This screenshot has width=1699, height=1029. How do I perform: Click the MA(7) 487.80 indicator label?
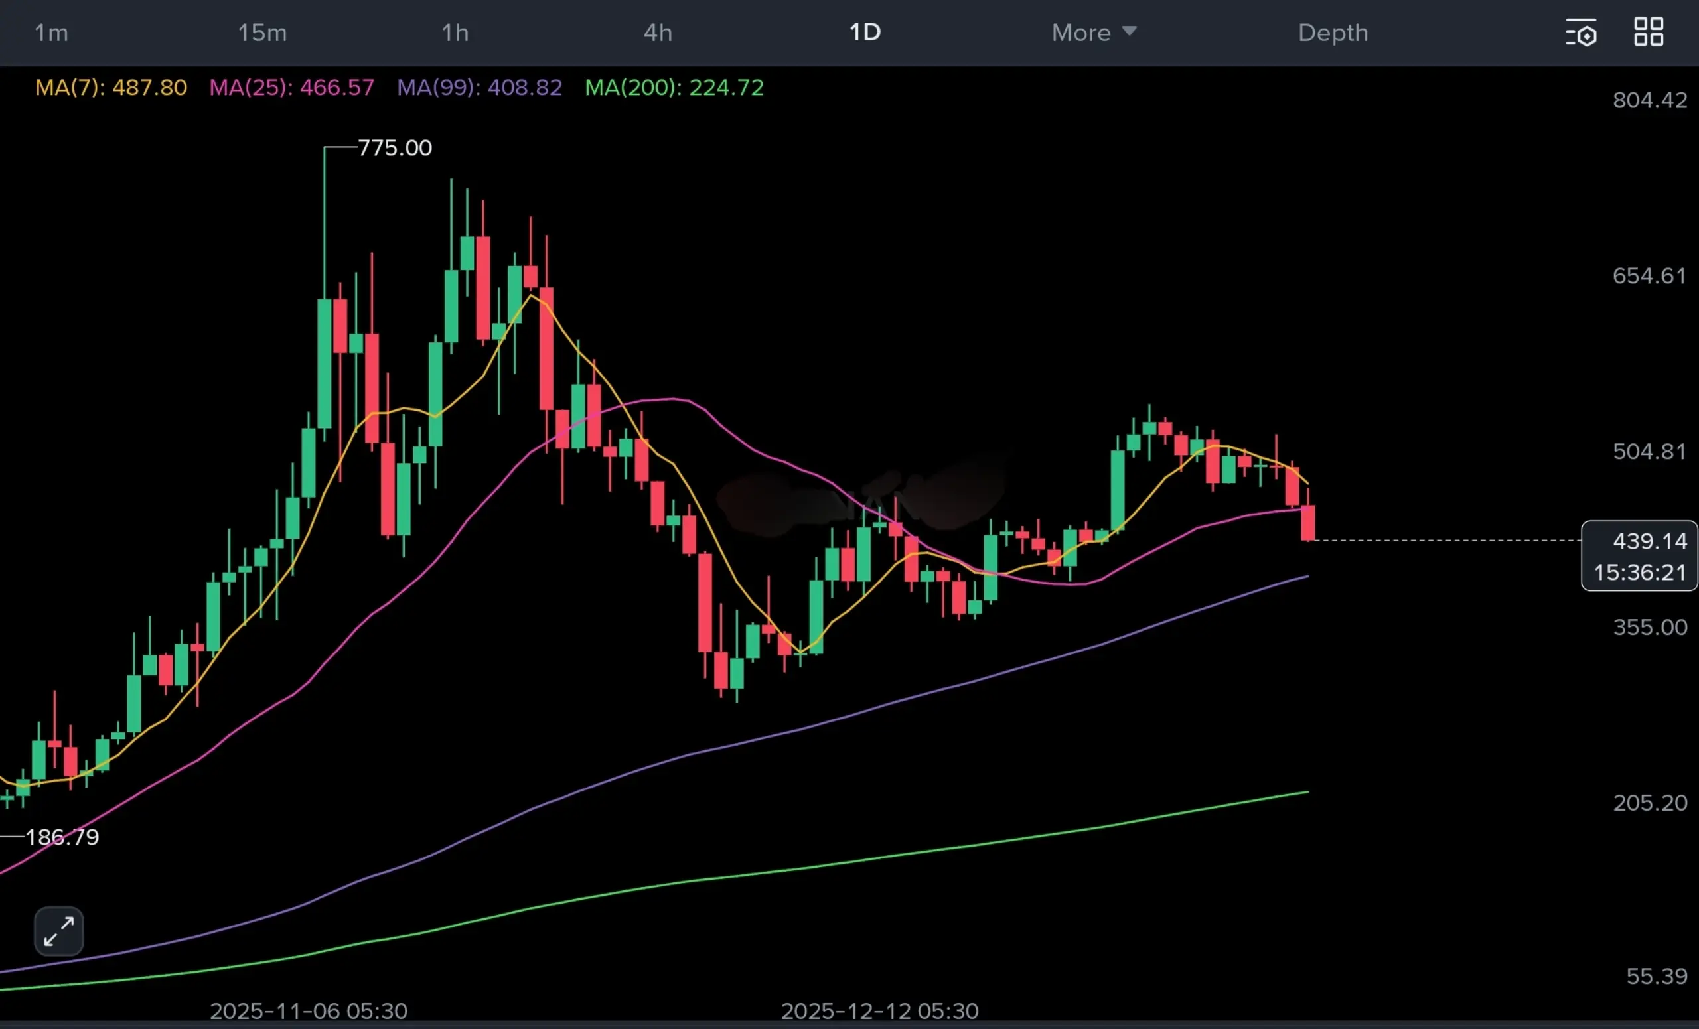pyautogui.click(x=111, y=88)
